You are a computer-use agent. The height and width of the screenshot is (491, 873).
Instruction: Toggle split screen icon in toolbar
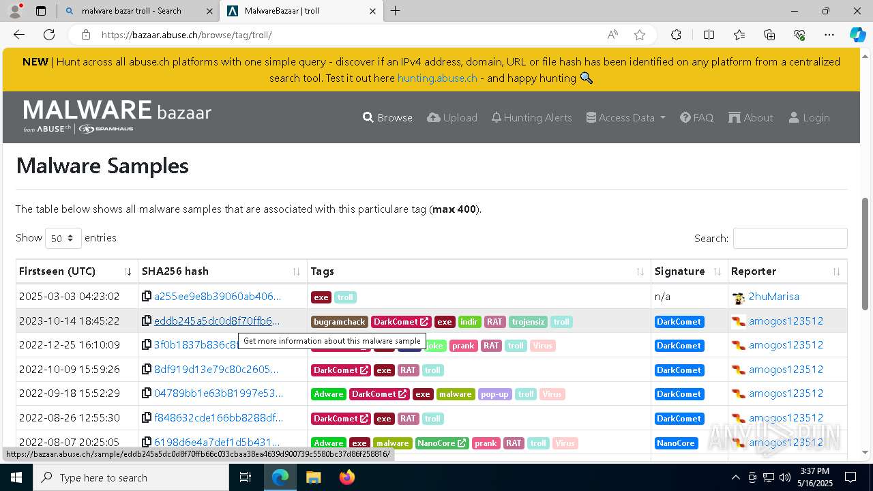pyautogui.click(x=709, y=35)
